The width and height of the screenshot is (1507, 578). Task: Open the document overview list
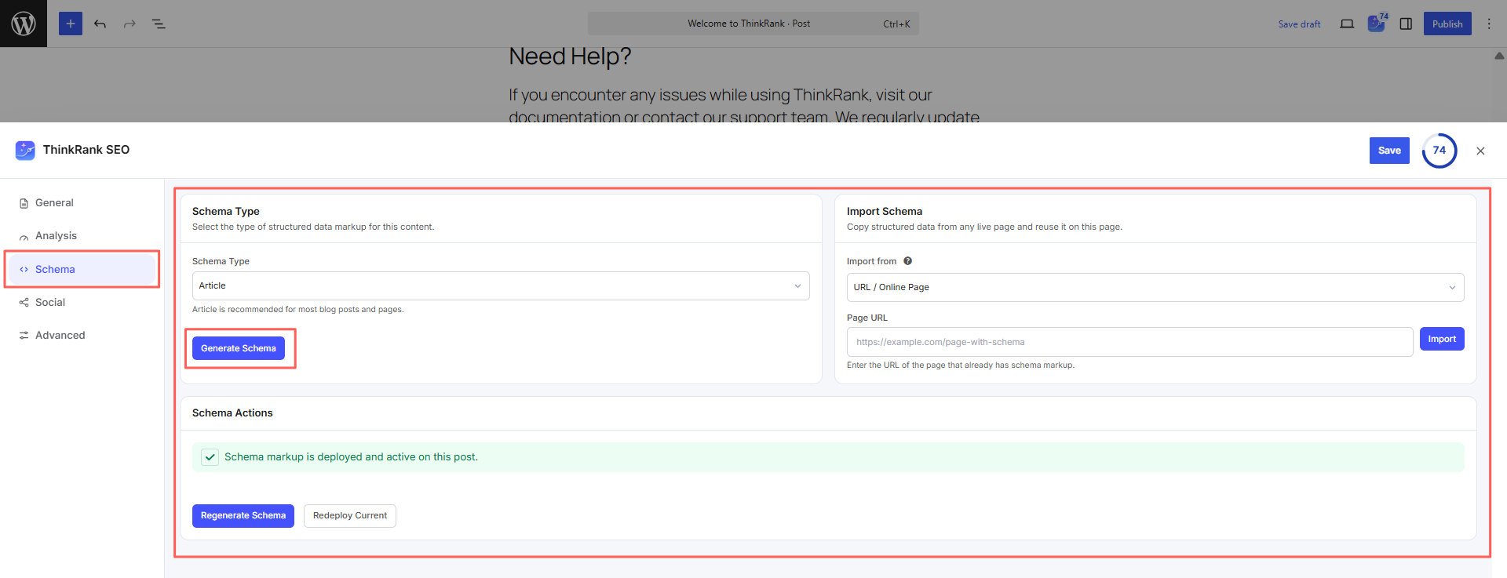pyautogui.click(x=159, y=24)
